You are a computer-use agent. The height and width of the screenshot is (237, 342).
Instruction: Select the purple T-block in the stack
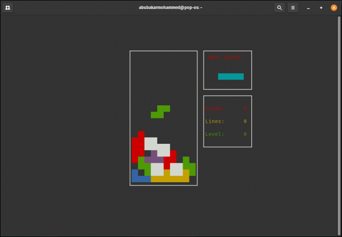(x=154, y=157)
